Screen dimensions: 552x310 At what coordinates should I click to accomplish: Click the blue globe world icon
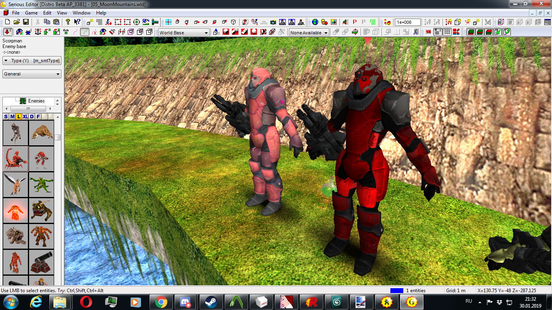point(315,22)
